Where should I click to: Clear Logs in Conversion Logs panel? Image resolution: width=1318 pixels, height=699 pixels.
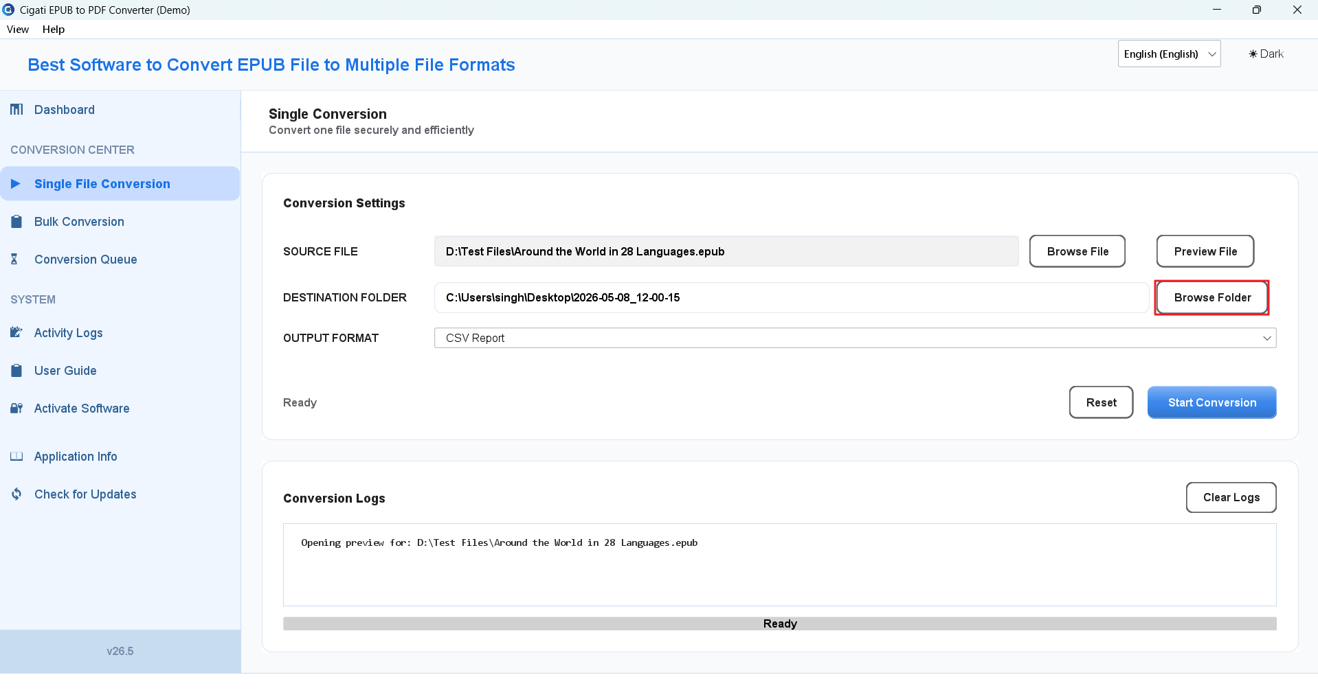click(1231, 497)
